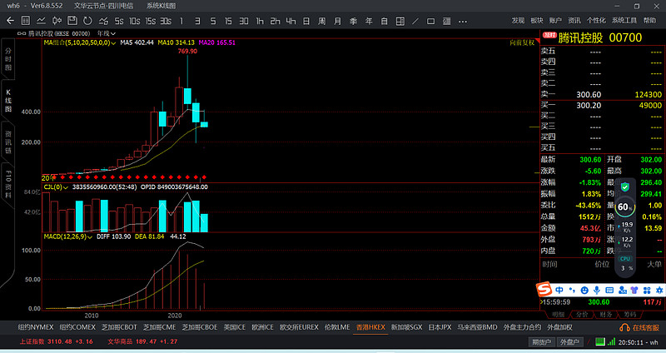Select the line drawing tool icon
Screen dimensions: 666x353
(415, 21)
